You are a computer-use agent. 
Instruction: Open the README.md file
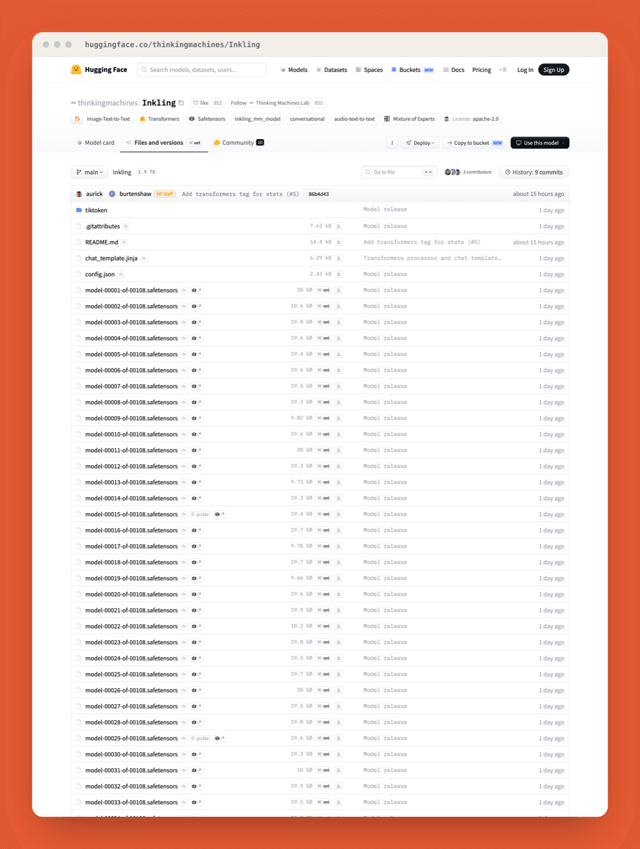click(101, 242)
